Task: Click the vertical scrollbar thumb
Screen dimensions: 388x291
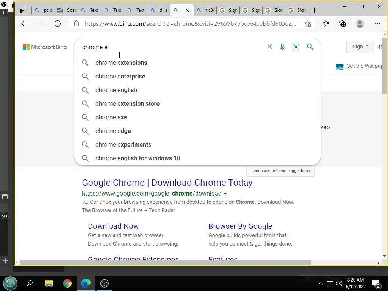Action: click(x=385, y=66)
